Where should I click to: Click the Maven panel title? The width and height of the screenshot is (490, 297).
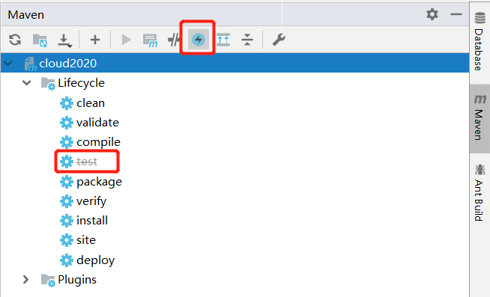coord(26,15)
